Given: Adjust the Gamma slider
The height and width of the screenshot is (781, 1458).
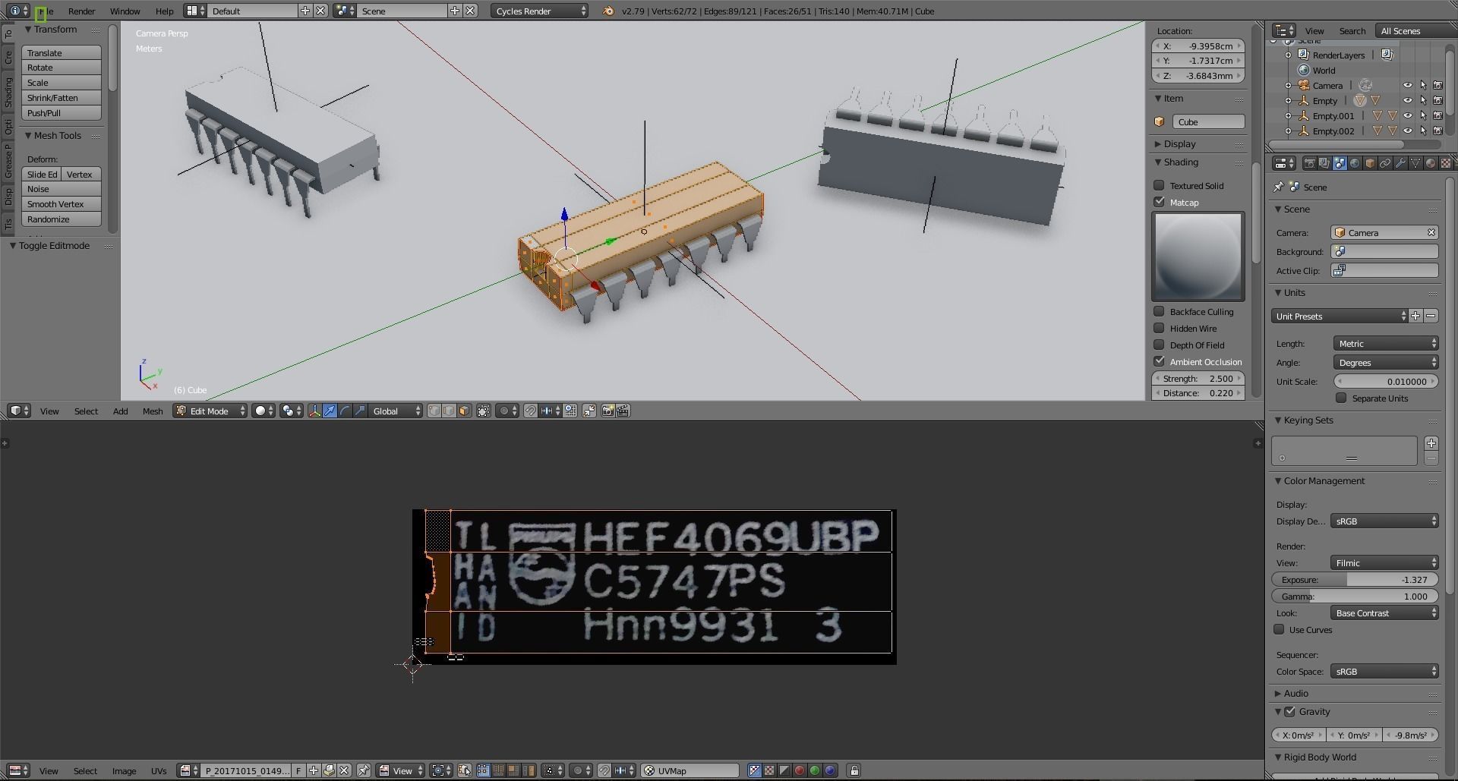Looking at the screenshot, I should pyautogui.click(x=1355, y=597).
